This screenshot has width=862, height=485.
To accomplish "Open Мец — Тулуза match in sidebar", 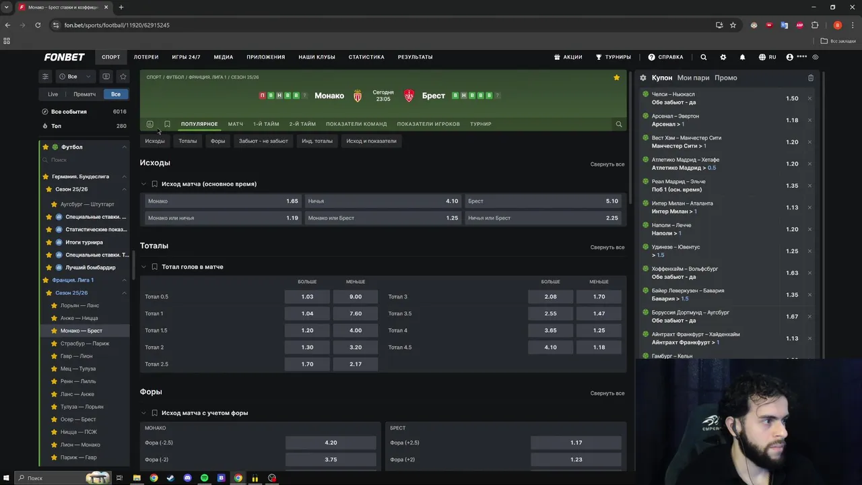I will pyautogui.click(x=78, y=368).
